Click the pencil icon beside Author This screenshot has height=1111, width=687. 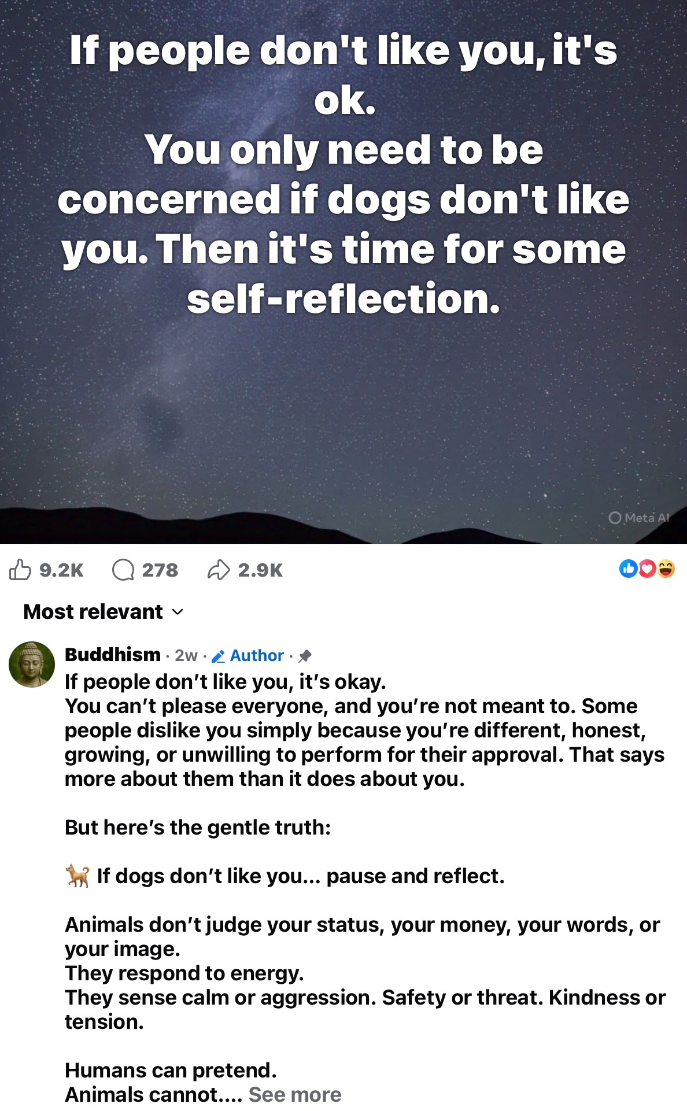click(218, 656)
